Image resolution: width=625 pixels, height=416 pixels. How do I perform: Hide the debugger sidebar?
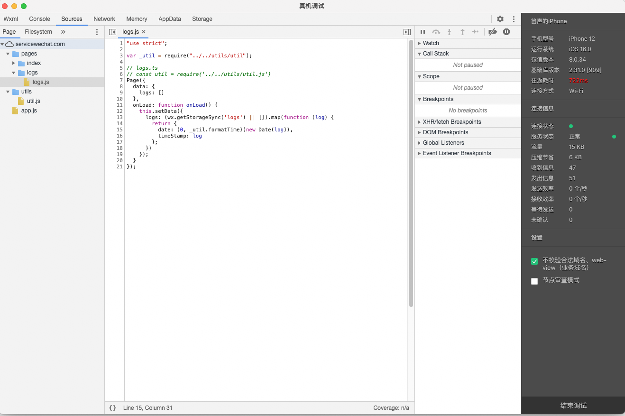pos(407,32)
